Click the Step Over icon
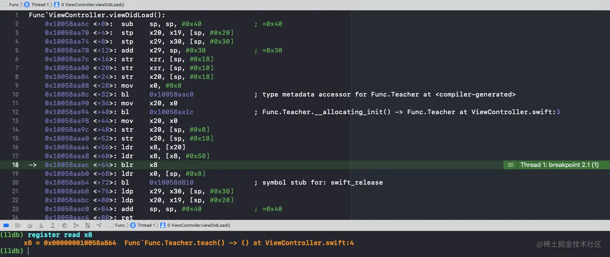The width and height of the screenshot is (610, 257). click(29, 225)
